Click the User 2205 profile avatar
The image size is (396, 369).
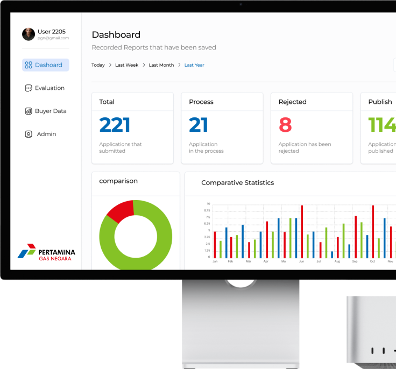point(29,34)
